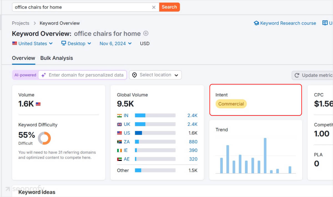Select the UK country link
This screenshot has width=333, height=197.
coord(127,124)
